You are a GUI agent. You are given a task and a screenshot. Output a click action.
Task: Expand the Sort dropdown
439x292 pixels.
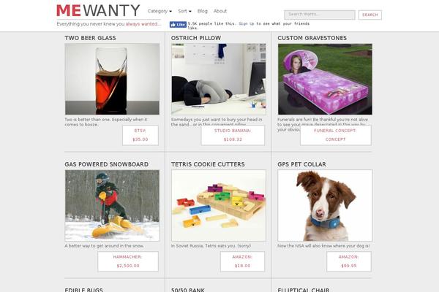pos(184,11)
